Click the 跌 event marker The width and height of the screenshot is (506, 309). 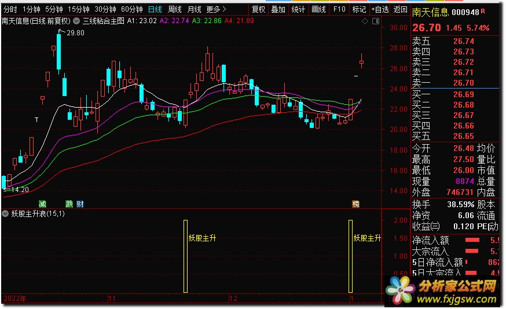[69, 204]
